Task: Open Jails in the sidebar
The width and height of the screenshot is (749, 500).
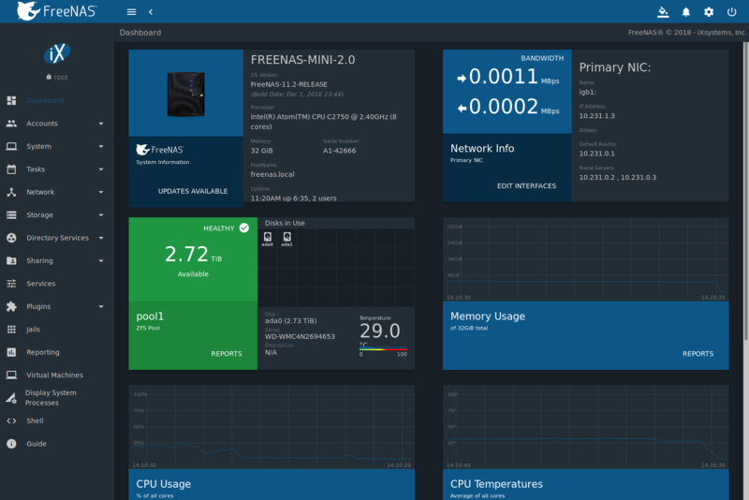Action: click(x=36, y=330)
